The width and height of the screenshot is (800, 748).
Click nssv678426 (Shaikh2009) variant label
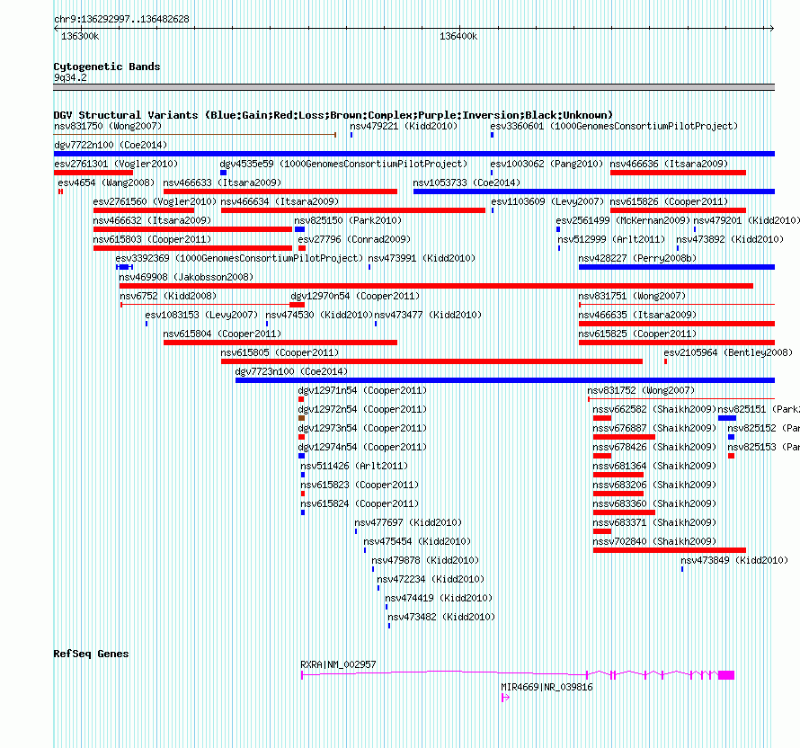pos(654,447)
